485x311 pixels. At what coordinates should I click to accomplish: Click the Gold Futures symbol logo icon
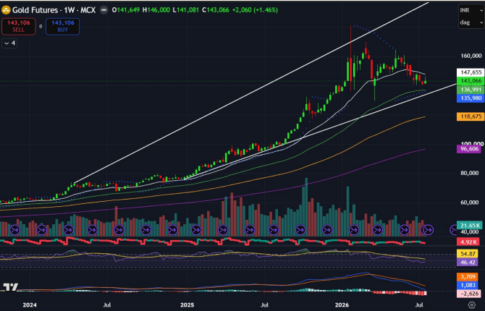click(6, 10)
